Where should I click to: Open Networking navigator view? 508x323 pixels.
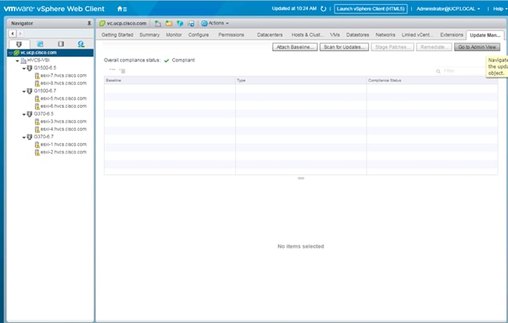[x=81, y=44]
